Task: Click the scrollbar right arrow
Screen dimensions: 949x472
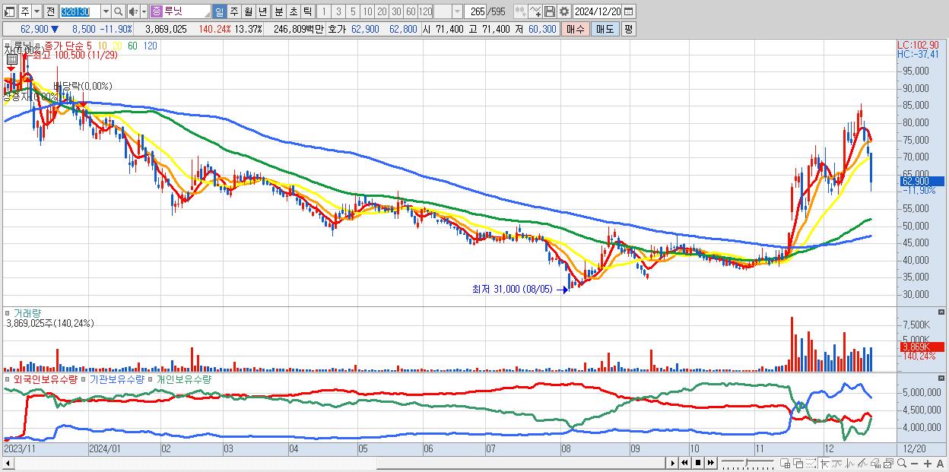Action: pyautogui.click(x=672, y=463)
